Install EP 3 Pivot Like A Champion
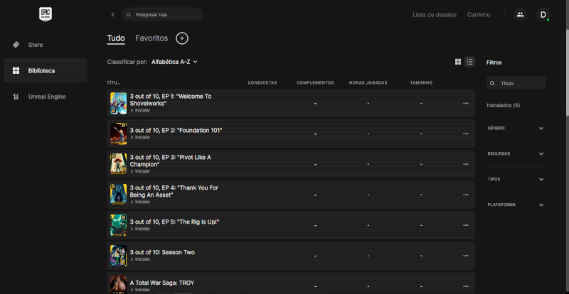 pyautogui.click(x=140, y=171)
